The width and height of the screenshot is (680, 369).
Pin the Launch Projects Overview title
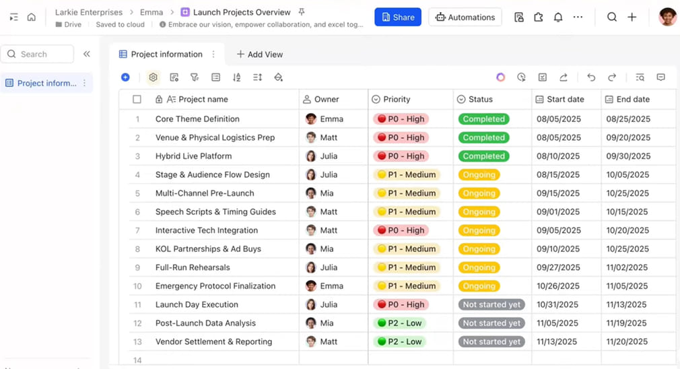coord(301,12)
